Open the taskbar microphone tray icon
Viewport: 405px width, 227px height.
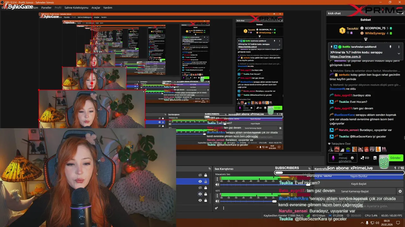point(367,223)
